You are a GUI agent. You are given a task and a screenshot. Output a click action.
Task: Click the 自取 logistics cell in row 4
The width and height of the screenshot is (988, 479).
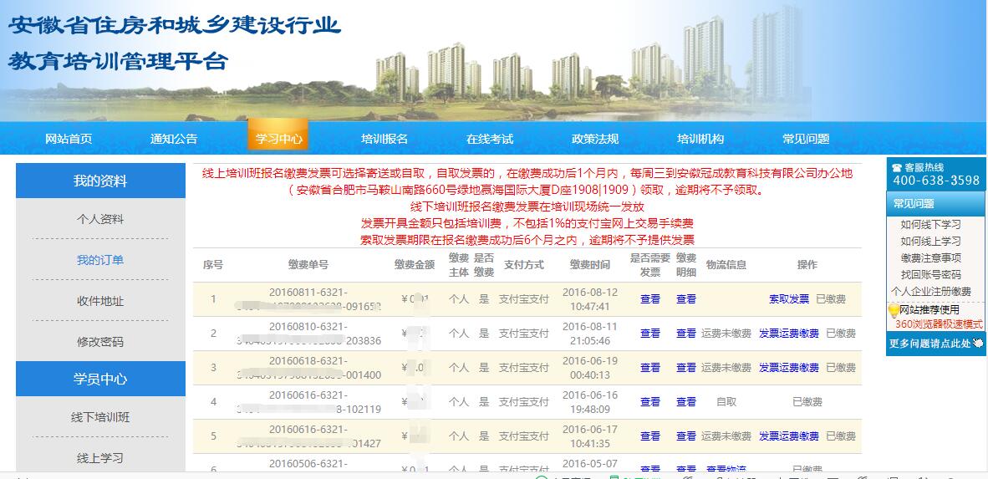pos(726,401)
